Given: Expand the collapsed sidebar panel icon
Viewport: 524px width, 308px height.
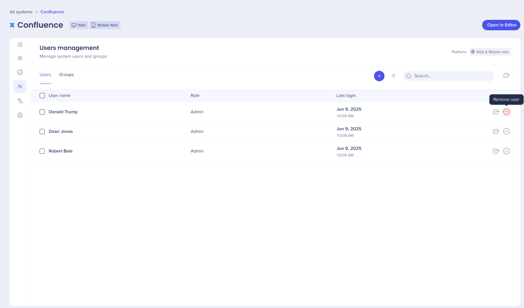Looking at the screenshot, I should click(20, 45).
